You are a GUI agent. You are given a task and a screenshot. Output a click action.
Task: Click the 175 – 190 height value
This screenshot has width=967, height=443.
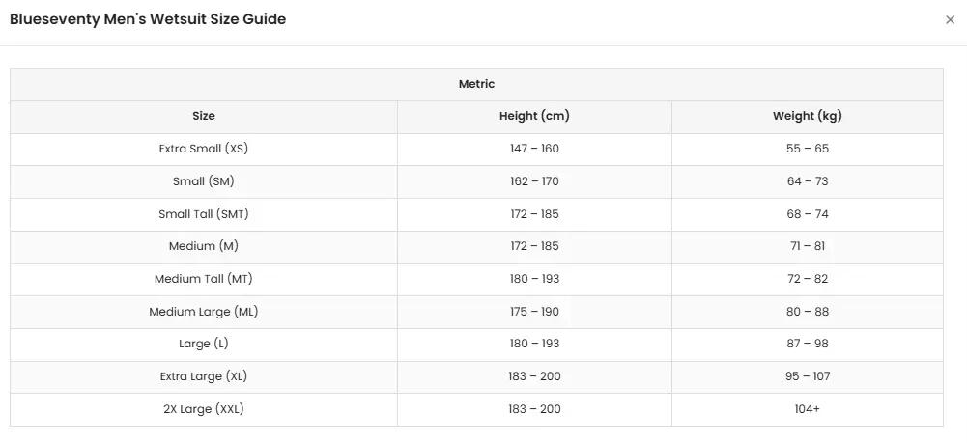coord(534,312)
